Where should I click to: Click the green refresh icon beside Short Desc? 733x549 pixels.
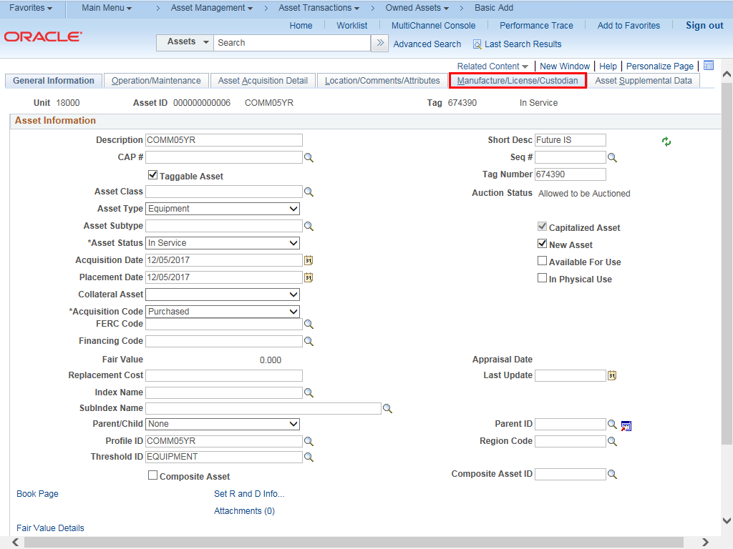(666, 142)
